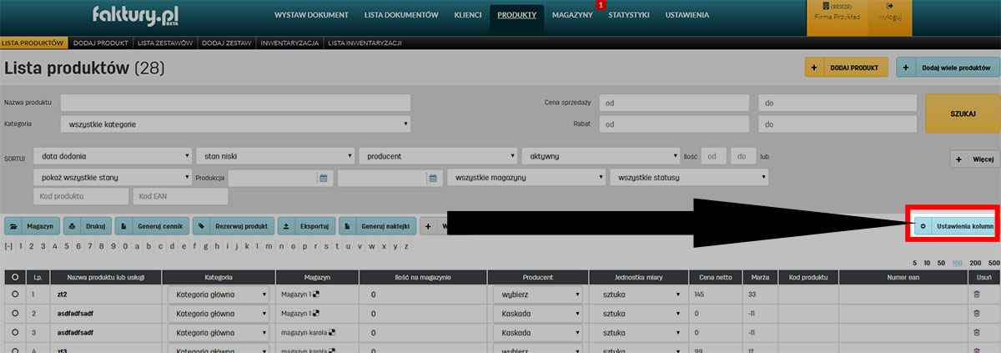Expand the 'wszystkie magazyny' dropdown
Viewport: 1001px width, 353px height.
pyautogui.click(x=526, y=178)
